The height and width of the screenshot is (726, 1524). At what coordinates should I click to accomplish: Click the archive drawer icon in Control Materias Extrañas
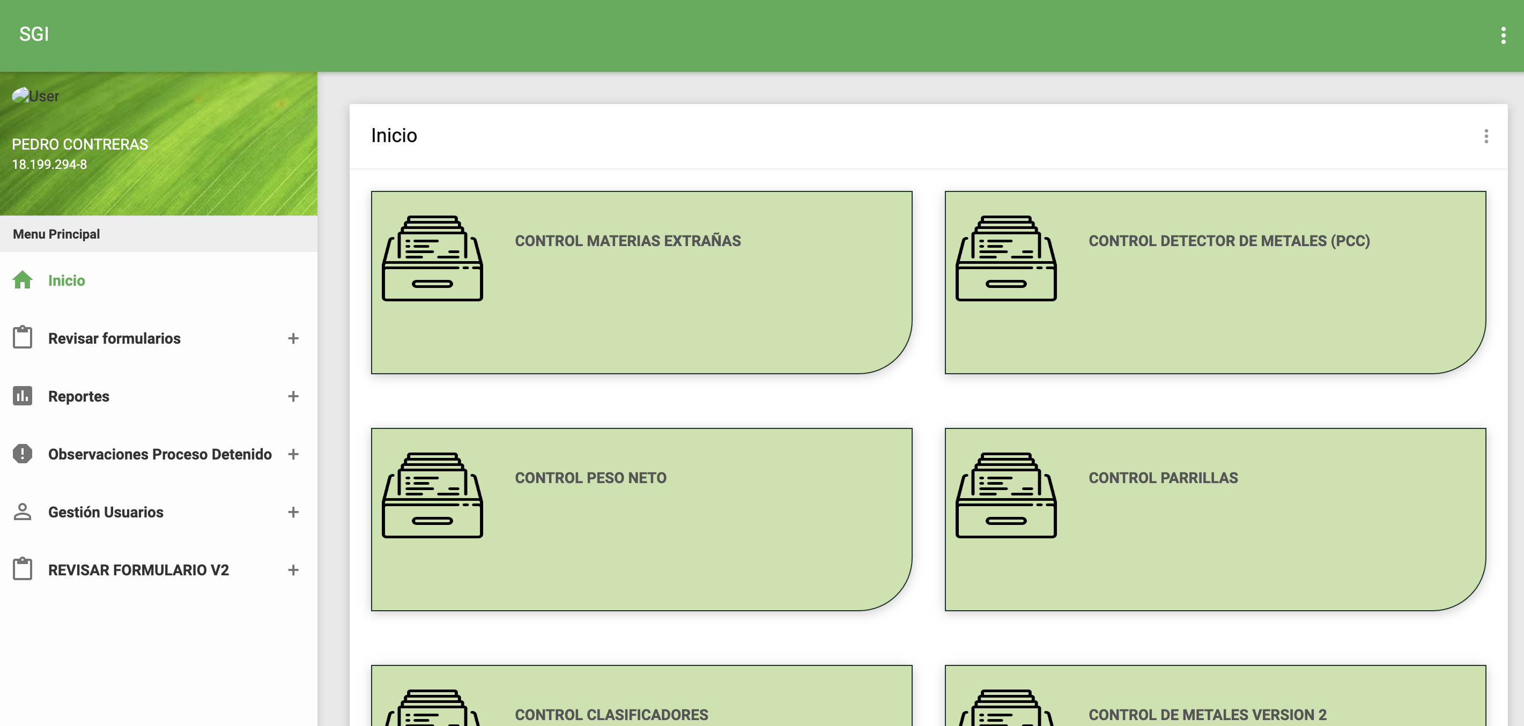click(x=432, y=258)
